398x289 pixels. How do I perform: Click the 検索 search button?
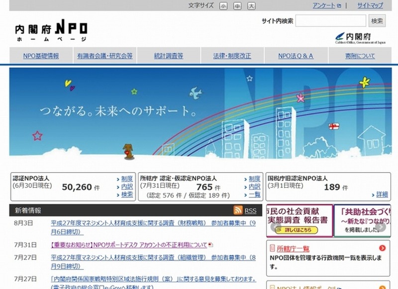(x=377, y=21)
